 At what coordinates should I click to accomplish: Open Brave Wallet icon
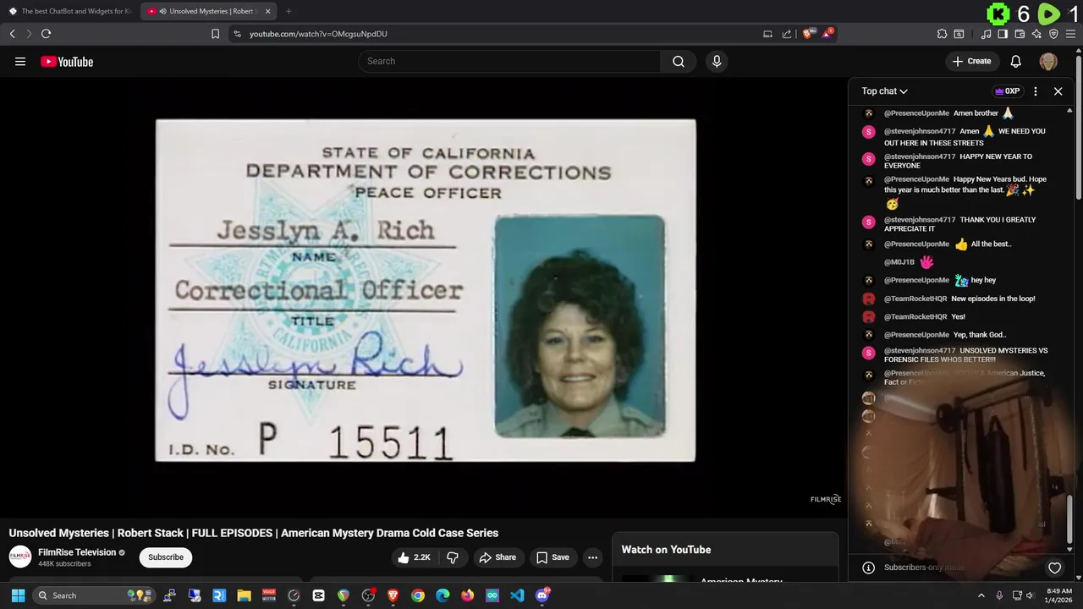point(1020,34)
